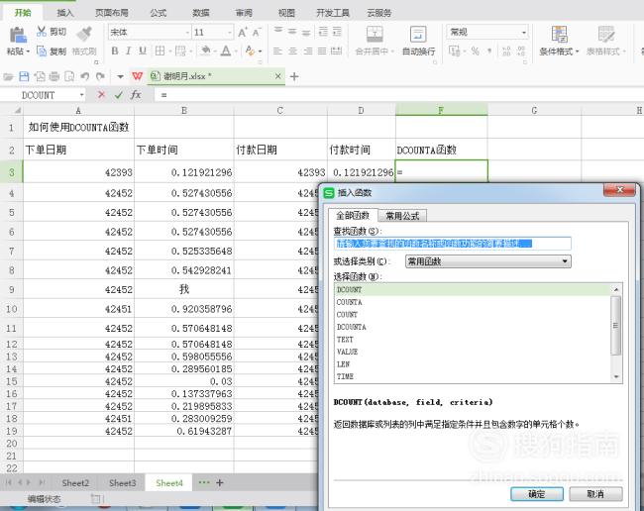Click the fill color bucket icon
The height and width of the screenshot is (511, 644).
click(x=205, y=51)
